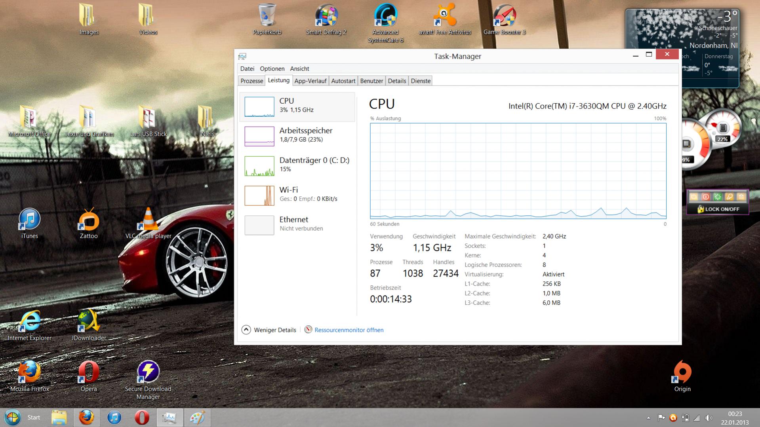
Task: Open the wireless network signal tray icon
Action: click(697, 418)
